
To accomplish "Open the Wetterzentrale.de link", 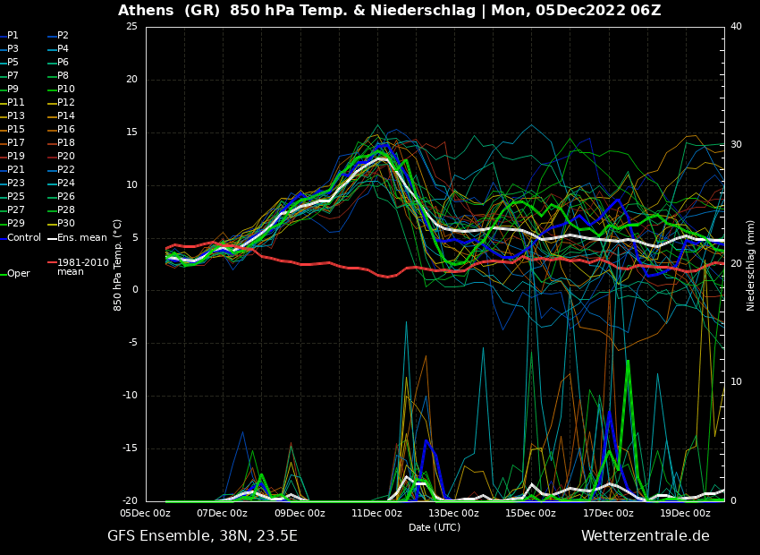I will (645, 536).
